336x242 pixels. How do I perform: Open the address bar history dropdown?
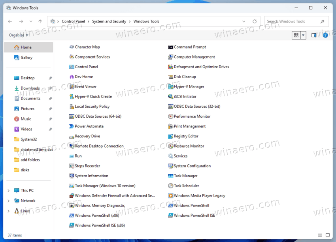pos(244,21)
